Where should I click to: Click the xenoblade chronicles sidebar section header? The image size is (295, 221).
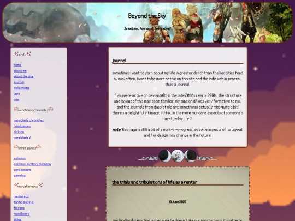tap(33, 110)
